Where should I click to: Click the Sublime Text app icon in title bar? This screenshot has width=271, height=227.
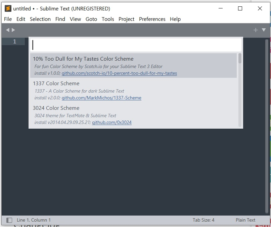8,8
